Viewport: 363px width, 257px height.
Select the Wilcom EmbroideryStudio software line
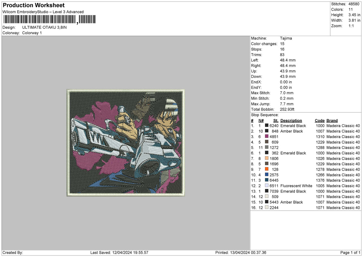coord(43,12)
